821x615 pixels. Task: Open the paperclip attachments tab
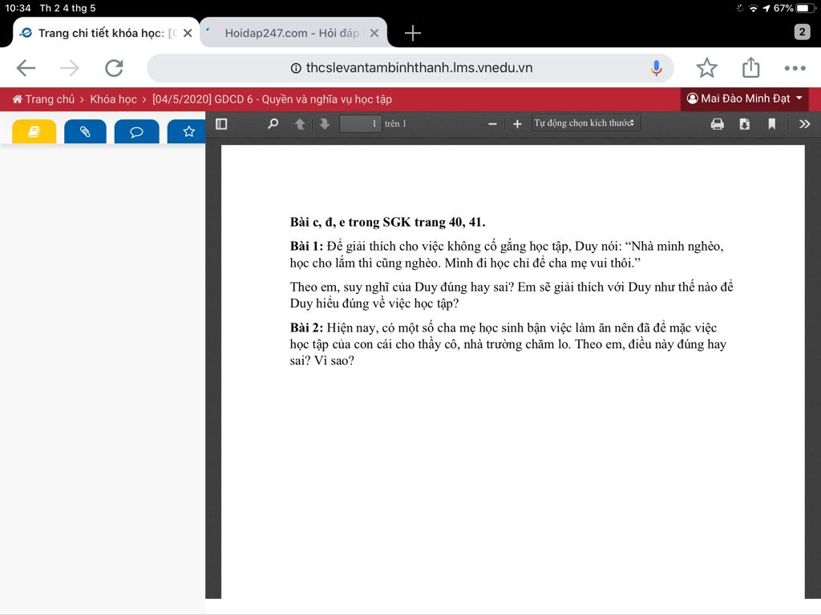point(85,131)
